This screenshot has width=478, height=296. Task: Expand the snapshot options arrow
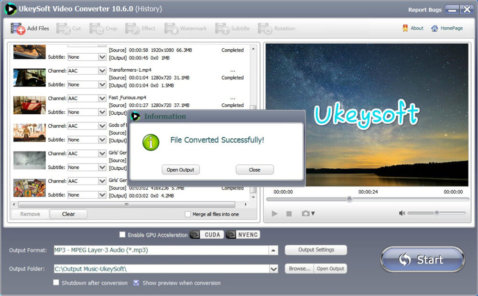tap(313, 214)
